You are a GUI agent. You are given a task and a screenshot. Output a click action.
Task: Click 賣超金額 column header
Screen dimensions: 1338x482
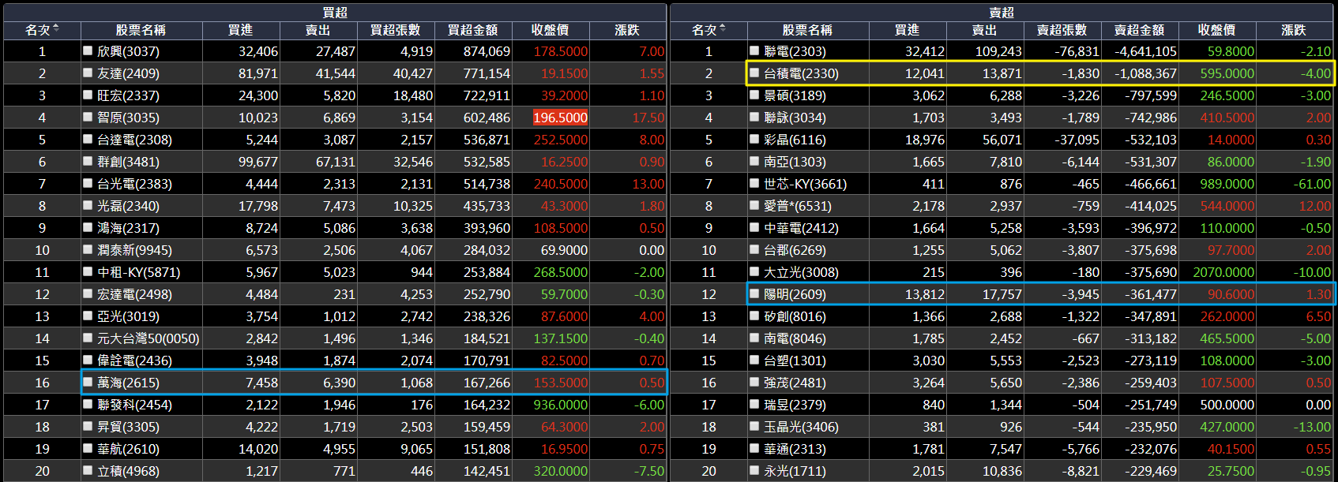(x=1139, y=30)
